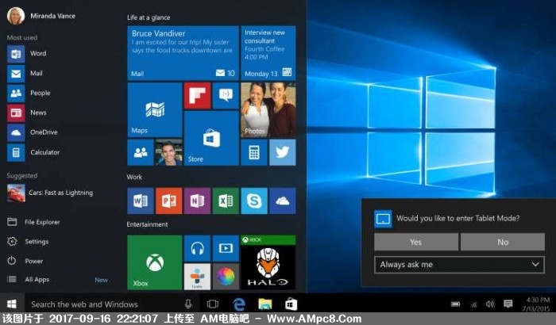Screen dimensions: 556x325
Task: Open File Explorer on taskbar
Action: click(x=265, y=304)
